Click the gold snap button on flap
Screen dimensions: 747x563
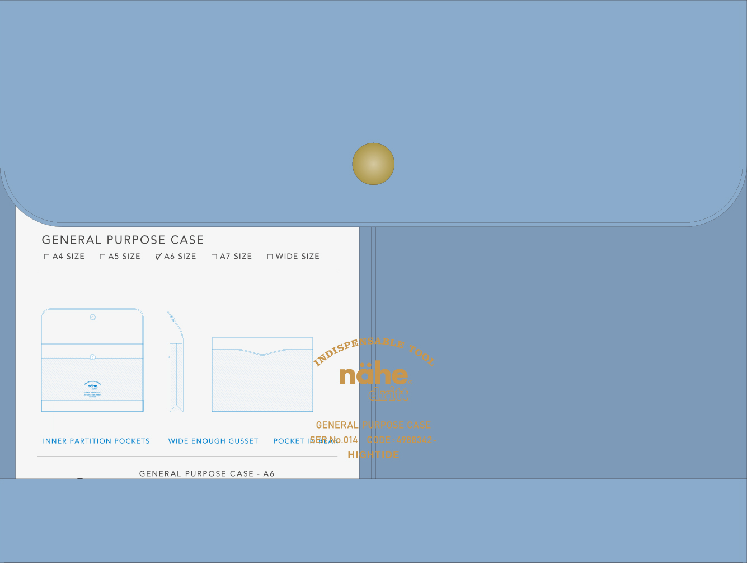point(373,164)
